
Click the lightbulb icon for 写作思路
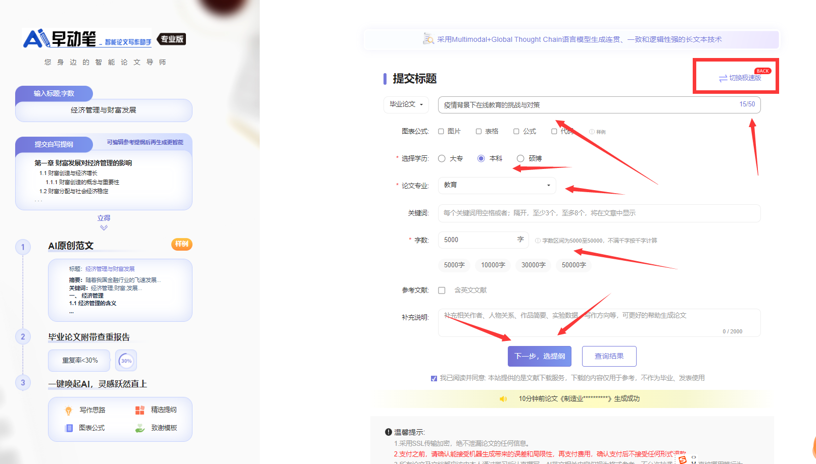(x=69, y=411)
